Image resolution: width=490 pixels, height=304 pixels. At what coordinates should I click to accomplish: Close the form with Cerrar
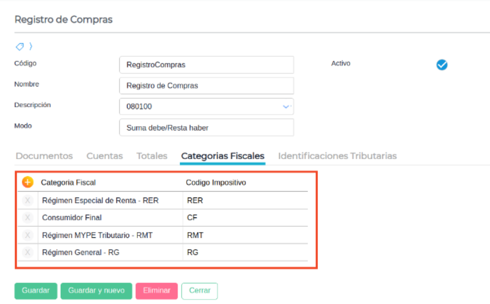[200, 291]
